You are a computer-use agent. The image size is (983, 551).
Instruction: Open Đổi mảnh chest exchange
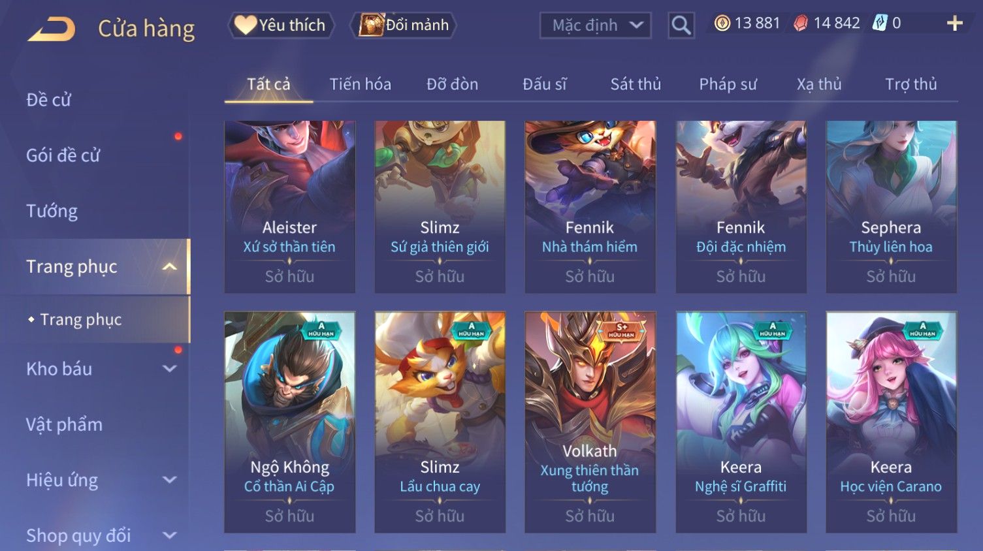click(x=404, y=25)
